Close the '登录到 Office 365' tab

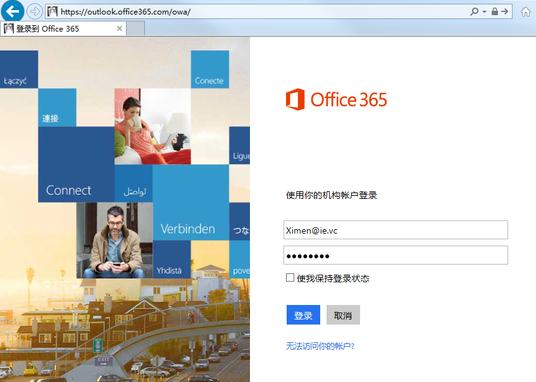coord(120,28)
